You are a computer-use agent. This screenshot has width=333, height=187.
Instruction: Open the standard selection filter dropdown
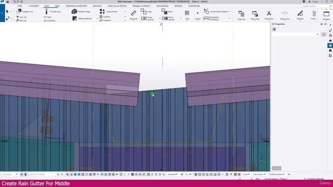[172, 175]
